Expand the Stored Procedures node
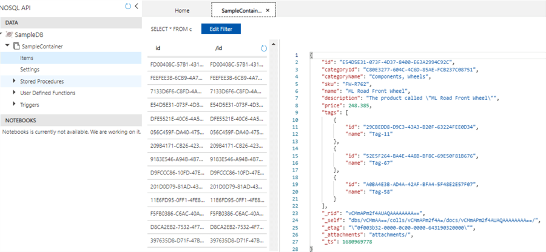 [x=15, y=81]
